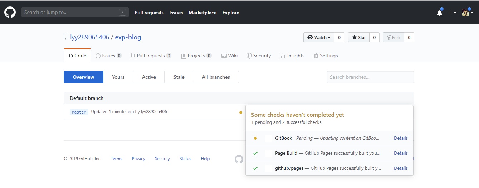
Task: Click the pending dot icon beside GitBook
Action: click(x=255, y=138)
